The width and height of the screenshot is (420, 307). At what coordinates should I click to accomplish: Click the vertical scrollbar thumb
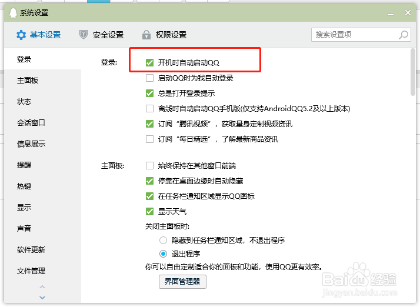click(x=413, y=72)
